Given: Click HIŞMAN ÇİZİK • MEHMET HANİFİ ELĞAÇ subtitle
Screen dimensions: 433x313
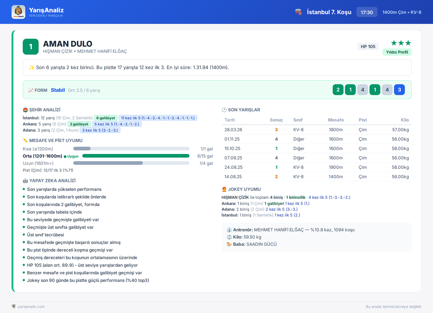Looking at the screenshot, I should 85,51.
